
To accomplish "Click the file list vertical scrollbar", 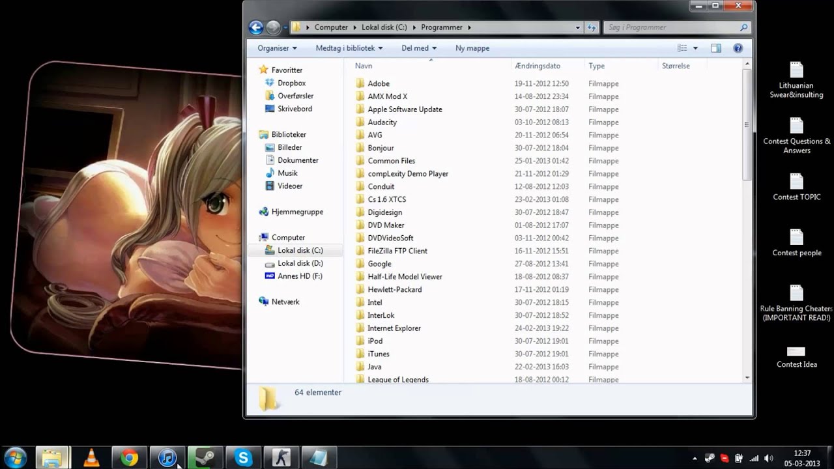I will click(x=747, y=124).
